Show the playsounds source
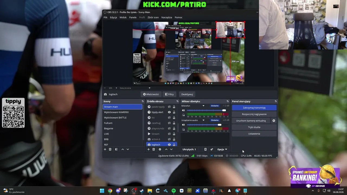 coord(169,128)
